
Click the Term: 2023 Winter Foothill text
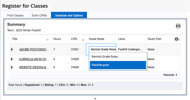pyautogui.click(x=24, y=30)
